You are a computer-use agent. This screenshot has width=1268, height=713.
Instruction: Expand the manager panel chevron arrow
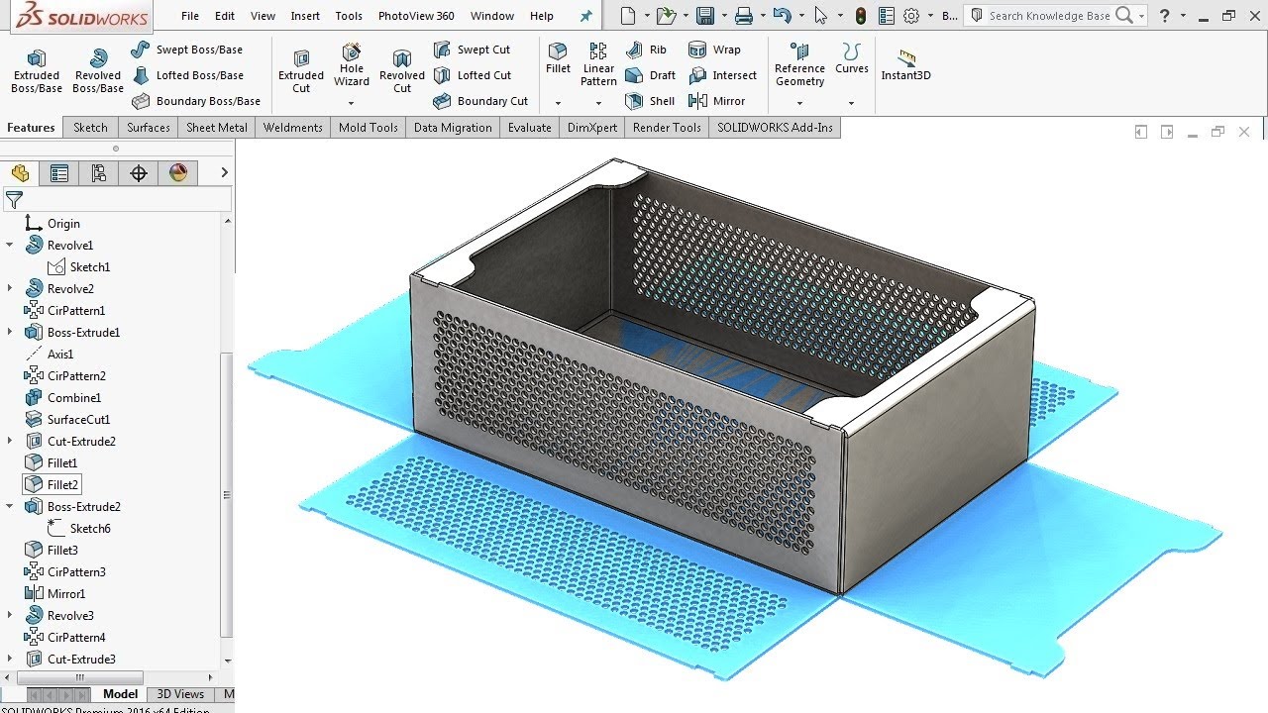224,172
